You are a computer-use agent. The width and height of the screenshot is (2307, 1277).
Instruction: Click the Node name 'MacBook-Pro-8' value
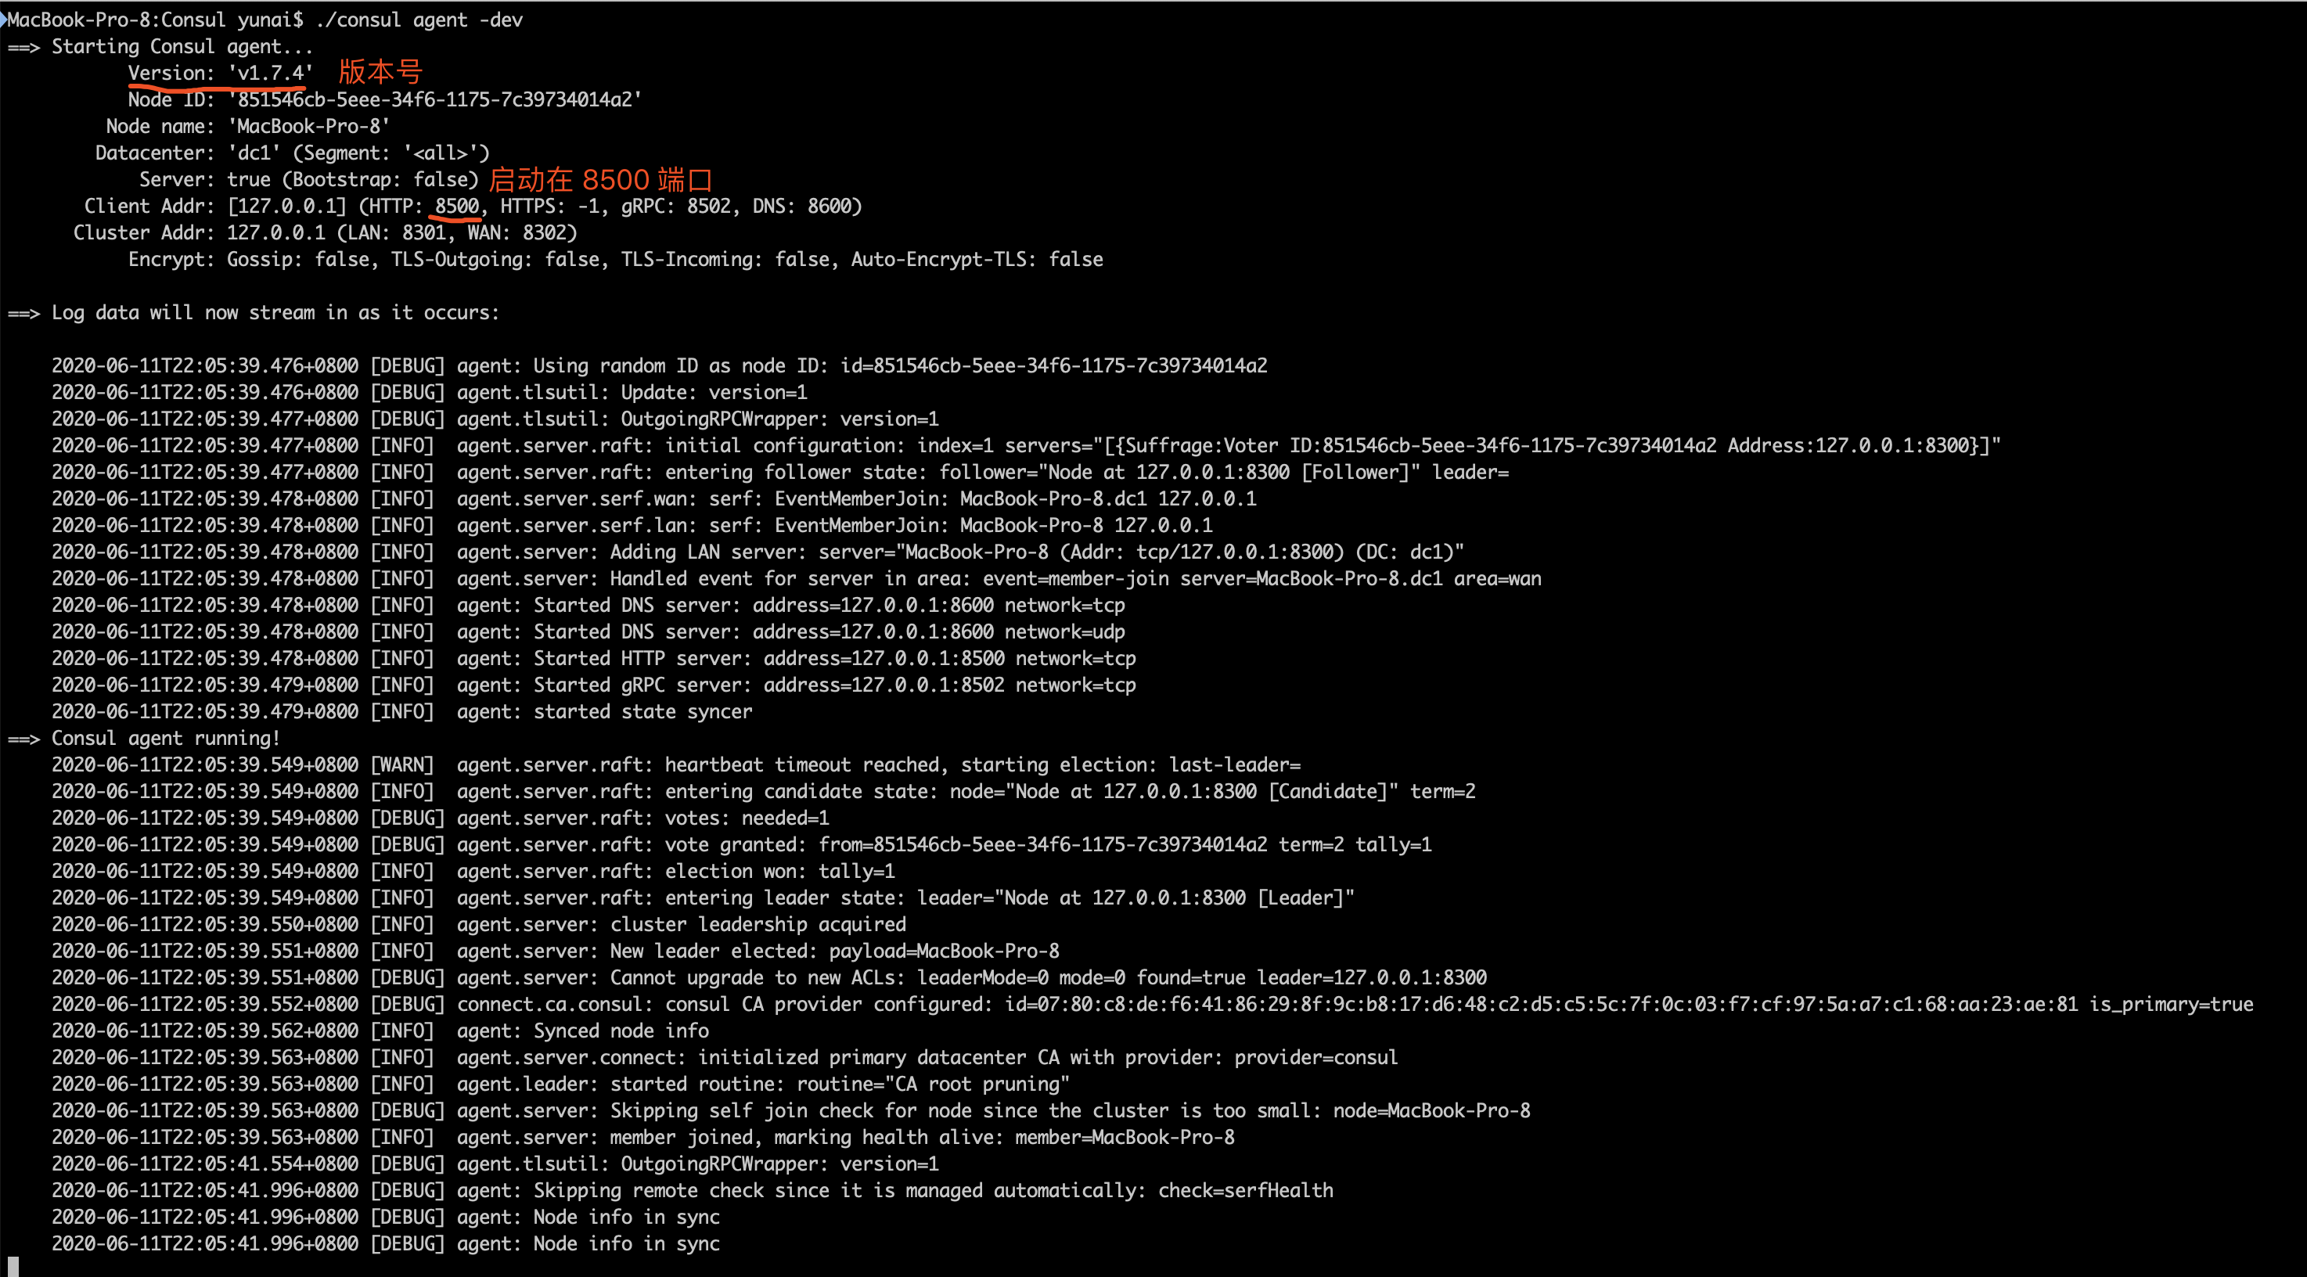(308, 126)
